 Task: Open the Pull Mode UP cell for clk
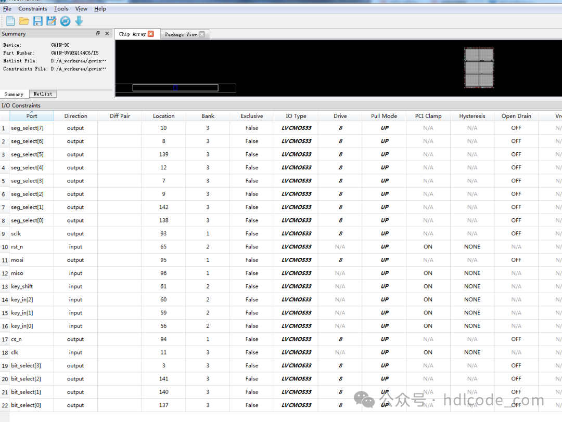(384, 352)
